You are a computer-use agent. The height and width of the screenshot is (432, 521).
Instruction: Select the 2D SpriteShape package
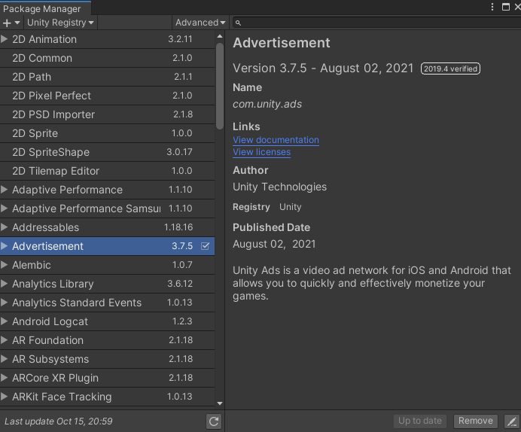[108, 152]
